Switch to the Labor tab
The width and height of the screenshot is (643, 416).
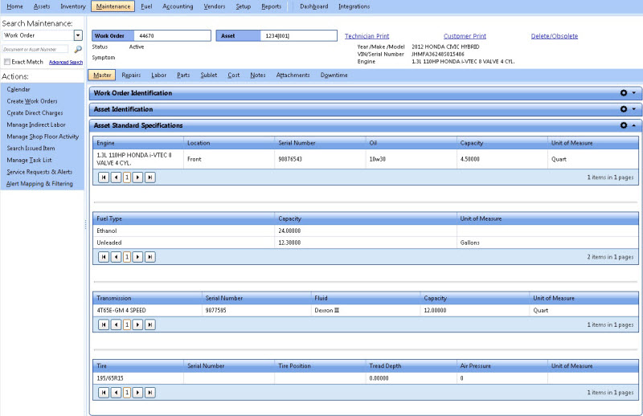(x=158, y=75)
